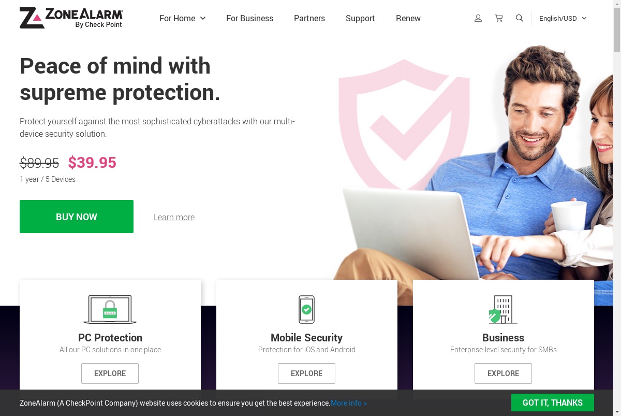Screen dimensions: 621x416
Task: Open the shopping cart icon
Action: (x=499, y=18)
